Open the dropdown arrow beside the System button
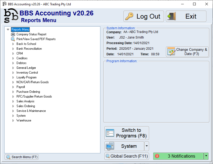The height and width of the screenshot is (164, 213). (147, 146)
